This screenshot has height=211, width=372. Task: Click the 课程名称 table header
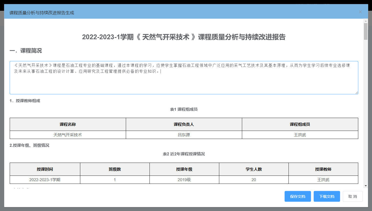click(x=68, y=124)
